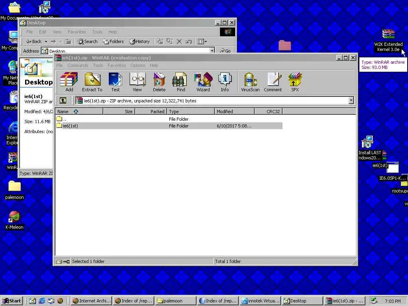Click the Delete icon in WinRAR
This screenshot has height=306, width=408.
tap(159, 82)
